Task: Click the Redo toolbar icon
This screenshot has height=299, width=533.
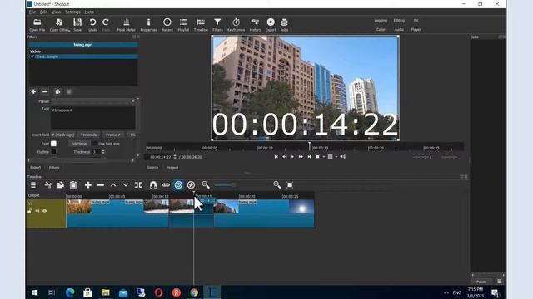Action: click(x=106, y=25)
